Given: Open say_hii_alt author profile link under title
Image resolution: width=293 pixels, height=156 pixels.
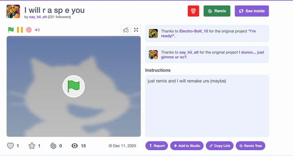Looking at the screenshot, I should (x=38, y=17).
